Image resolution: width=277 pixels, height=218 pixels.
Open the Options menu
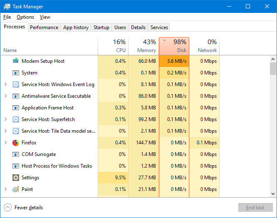click(25, 17)
